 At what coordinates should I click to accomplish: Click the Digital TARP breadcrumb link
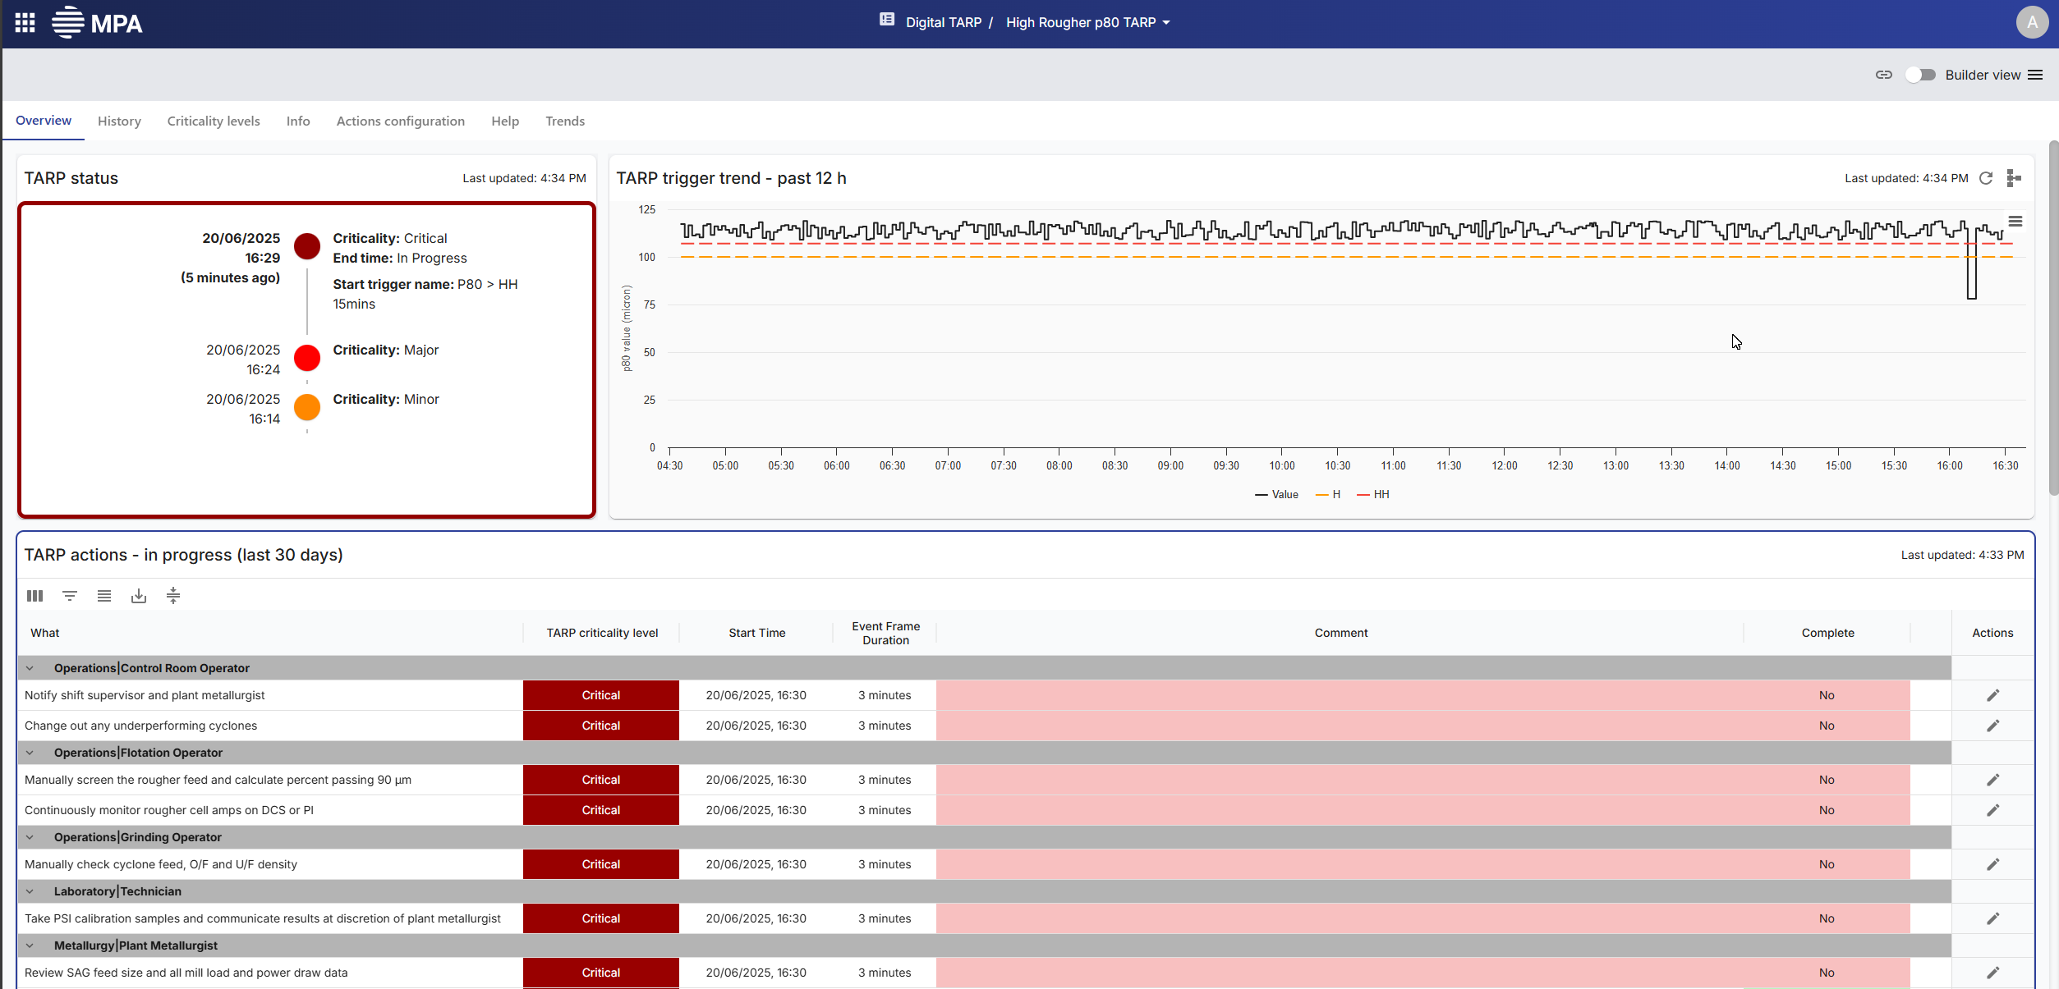(944, 22)
